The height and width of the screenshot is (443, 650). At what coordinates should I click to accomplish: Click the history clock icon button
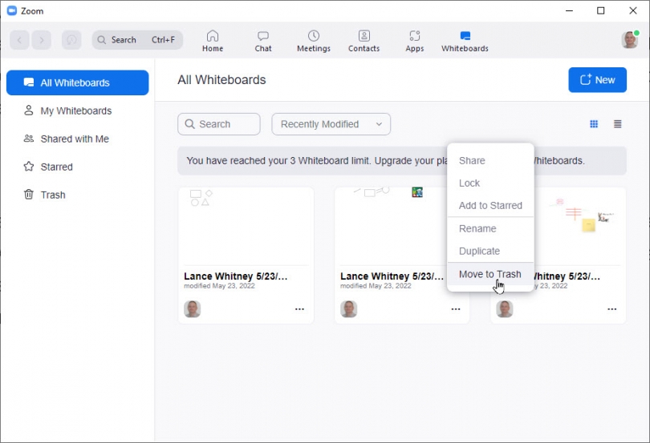71,40
